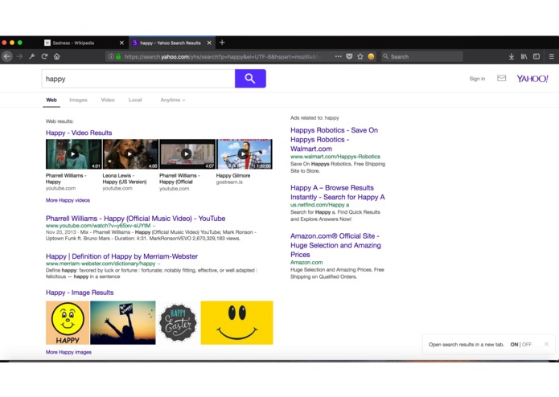Click the browser Back arrow button
The height and width of the screenshot is (397, 559).
coord(7,56)
